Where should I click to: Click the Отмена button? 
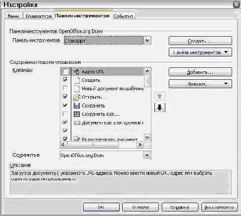[141, 207]
